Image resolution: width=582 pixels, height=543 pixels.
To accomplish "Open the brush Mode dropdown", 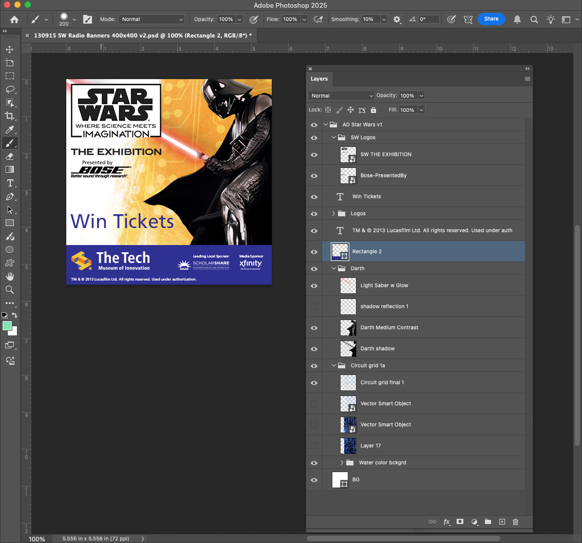I will tap(152, 20).
